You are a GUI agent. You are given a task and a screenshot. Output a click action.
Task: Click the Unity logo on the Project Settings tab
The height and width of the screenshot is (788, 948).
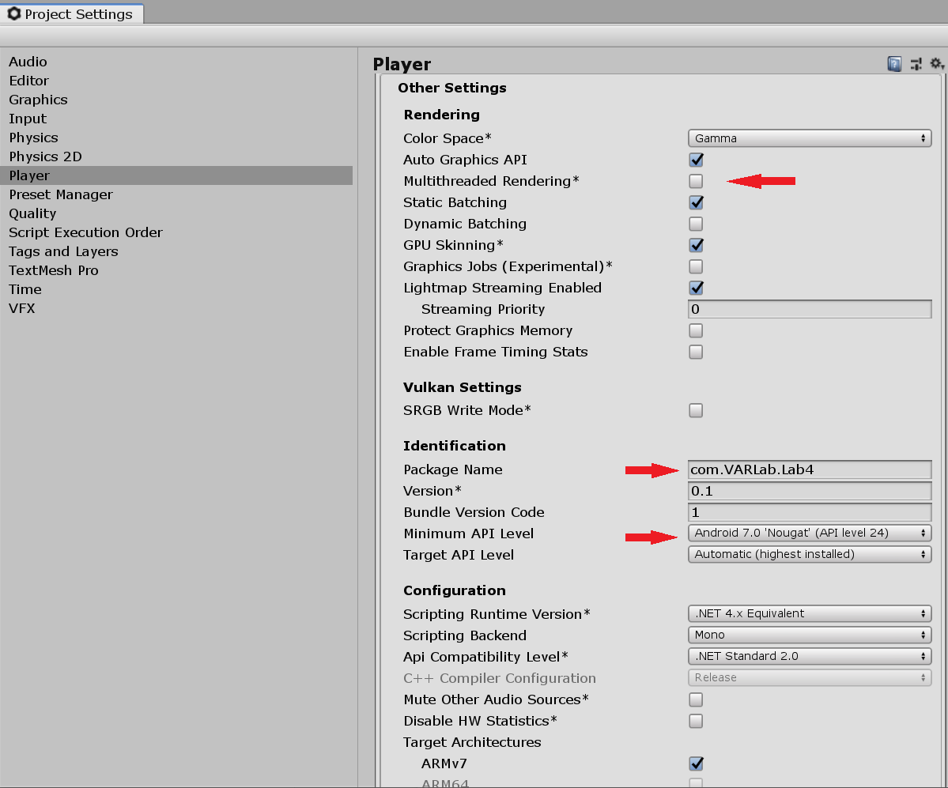13,13
